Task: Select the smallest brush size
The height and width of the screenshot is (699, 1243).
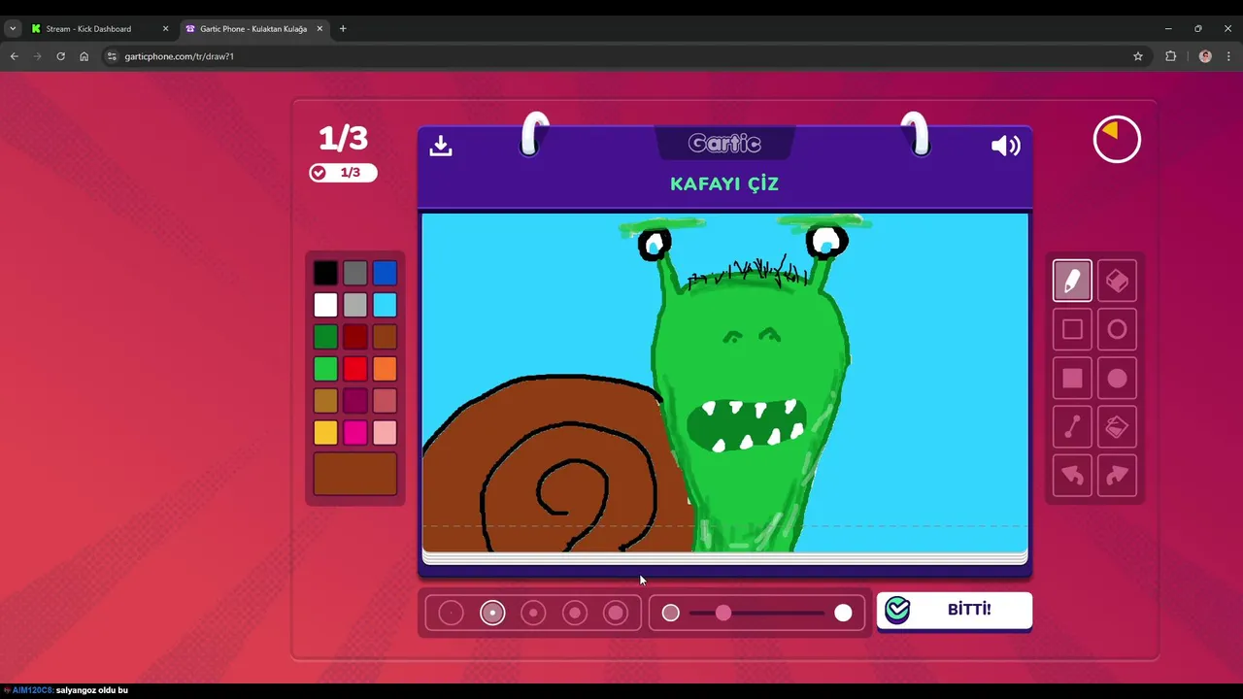Action: point(452,613)
